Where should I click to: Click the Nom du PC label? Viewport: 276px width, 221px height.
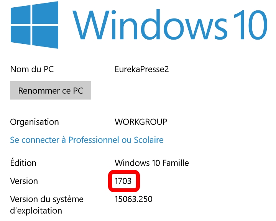click(32, 69)
